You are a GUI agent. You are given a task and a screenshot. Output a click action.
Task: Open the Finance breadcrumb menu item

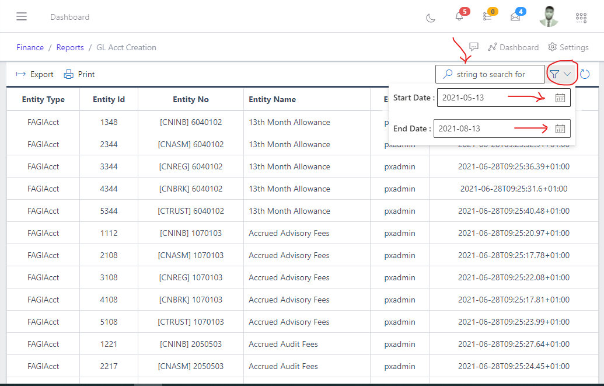click(30, 47)
